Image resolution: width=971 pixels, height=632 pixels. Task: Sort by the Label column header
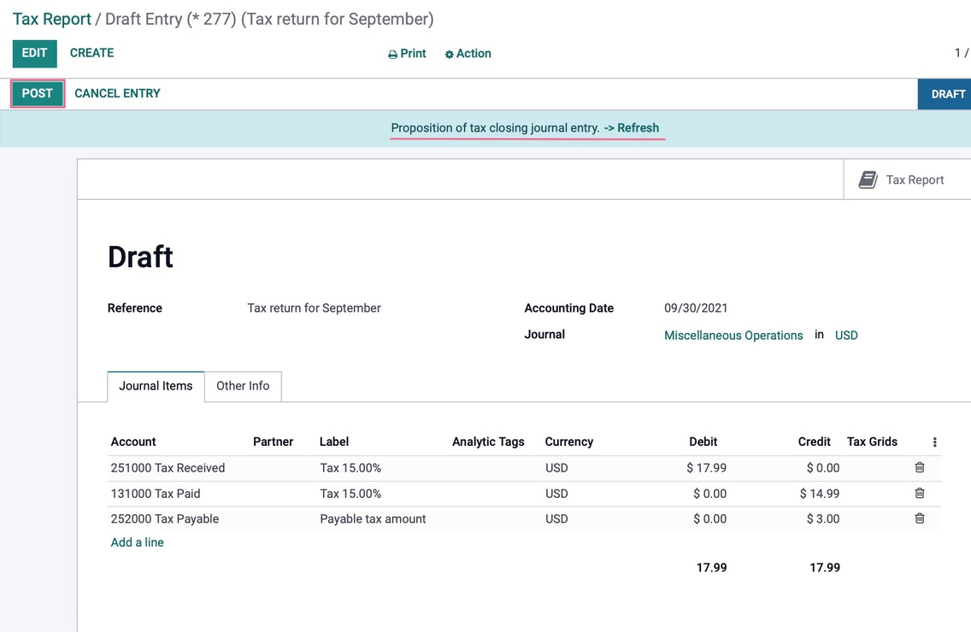333,442
